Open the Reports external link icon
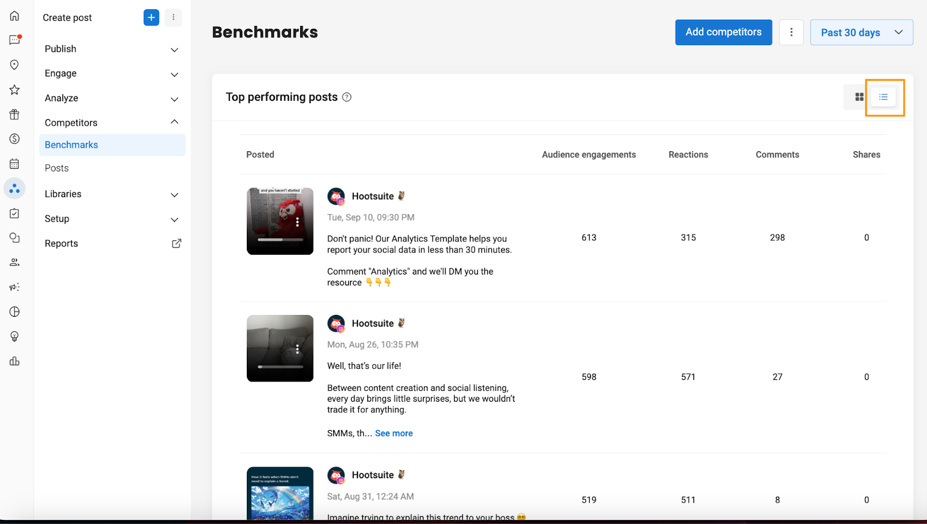 pyautogui.click(x=177, y=244)
